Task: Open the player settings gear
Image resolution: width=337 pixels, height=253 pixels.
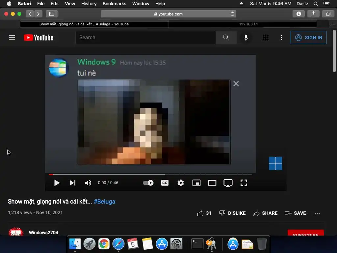Action: pyautogui.click(x=181, y=183)
